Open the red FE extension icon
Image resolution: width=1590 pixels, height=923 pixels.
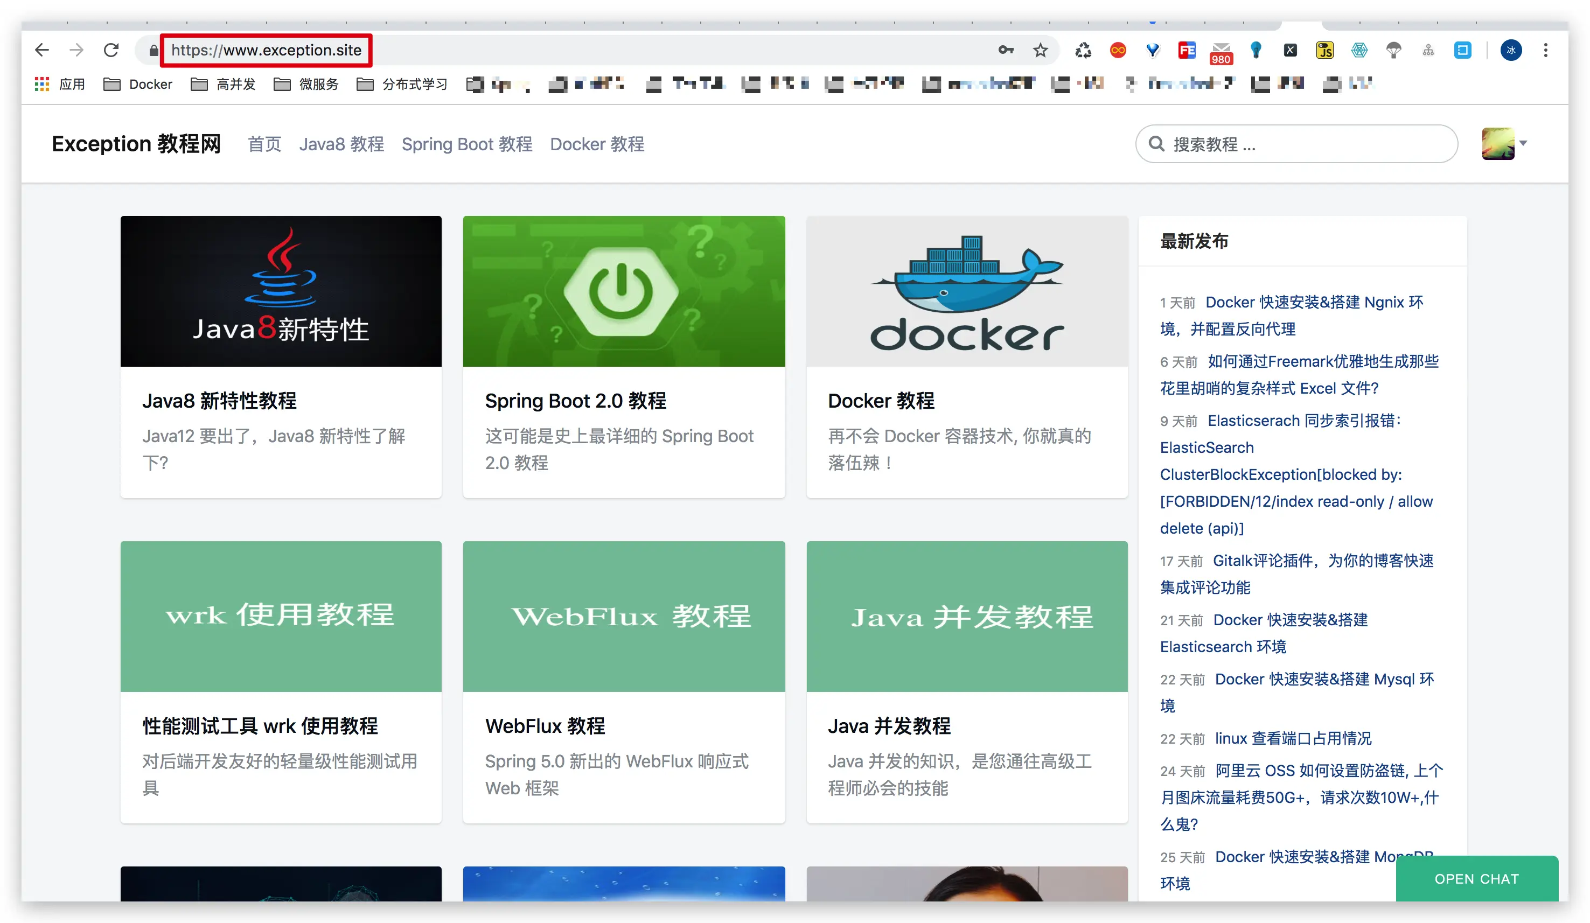1187,50
